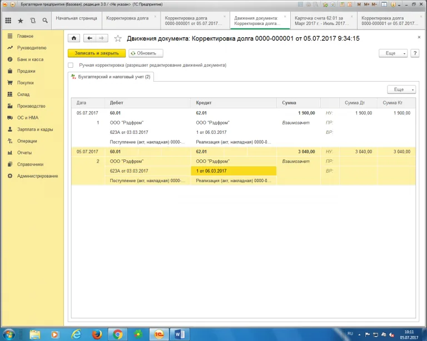The width and height of the screenshot is (427, 341).
Task: Open Банк и касса section in sidebar
Action: click(x=30, y=59)
